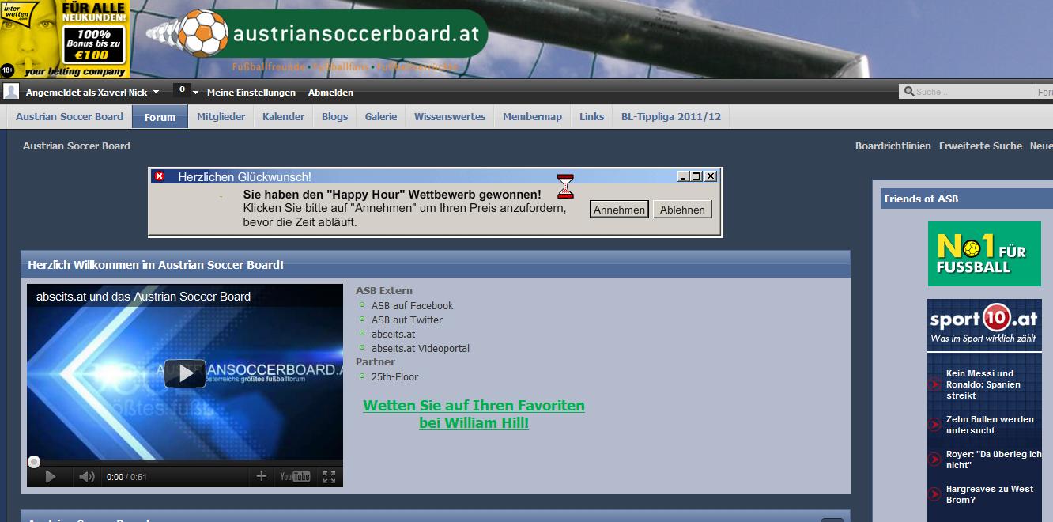
Task: Open Boardrichtlinien
Action: click(x=893, y=146)
